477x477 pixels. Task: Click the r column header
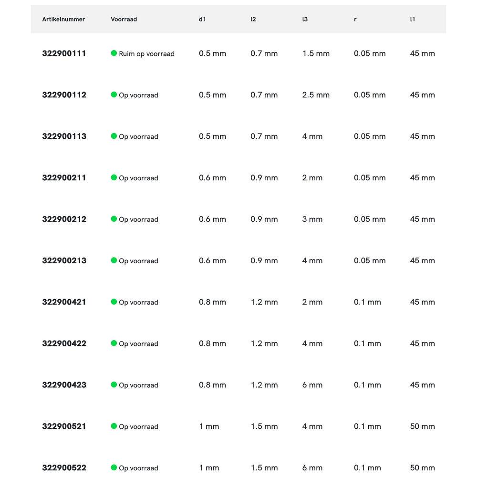[355, 20]
